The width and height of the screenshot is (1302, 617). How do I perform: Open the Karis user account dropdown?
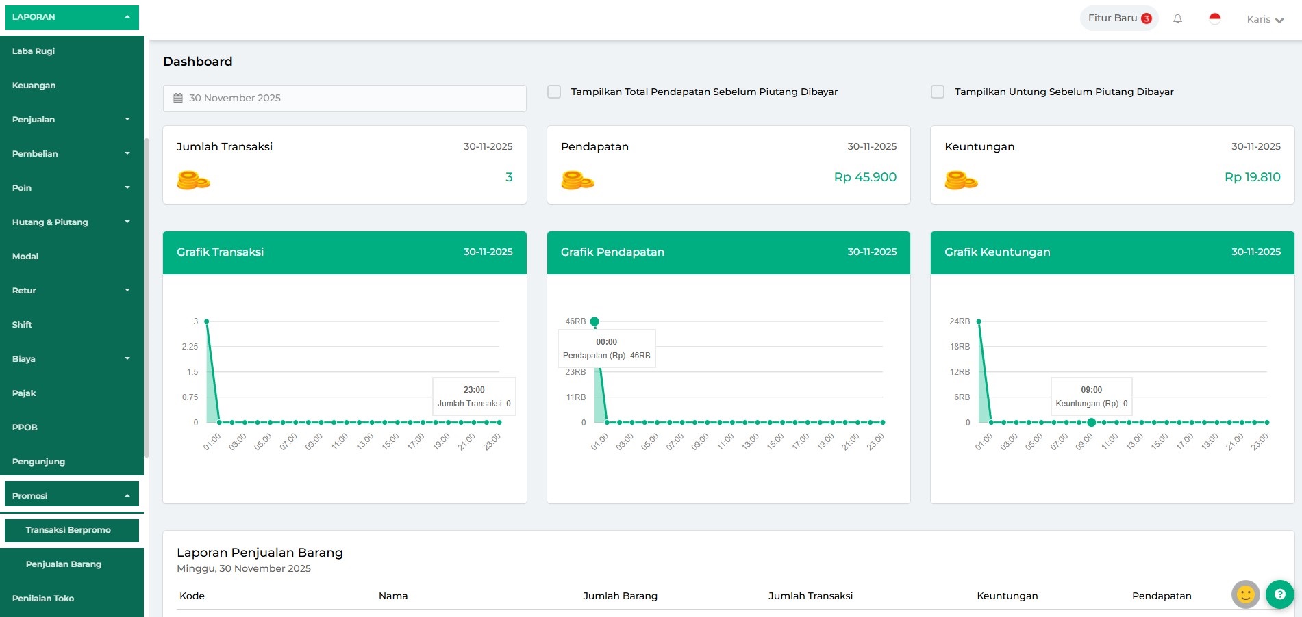[1264, 19]
